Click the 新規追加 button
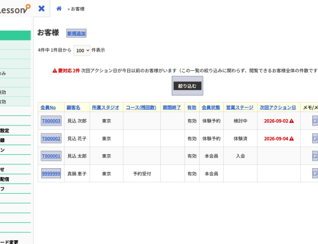The height and width of the screenshot is (244, 318). click(x=76, y=33)
